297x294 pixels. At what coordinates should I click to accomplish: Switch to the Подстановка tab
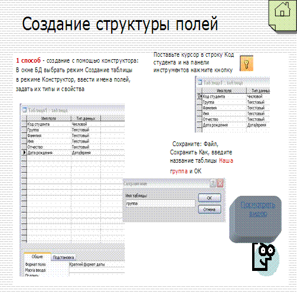(63, 257)
